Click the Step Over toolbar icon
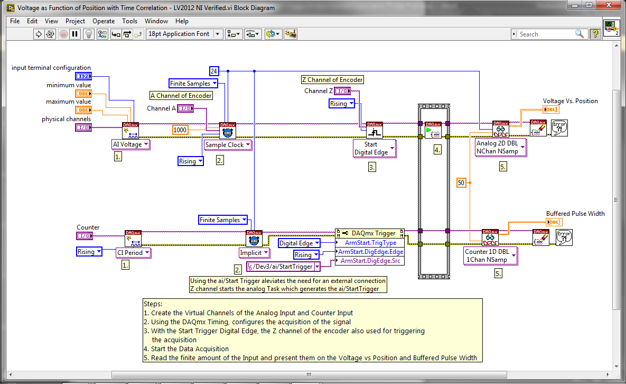Screen dimensions: 626x384 pyautogui.click(x=127, y=34)
